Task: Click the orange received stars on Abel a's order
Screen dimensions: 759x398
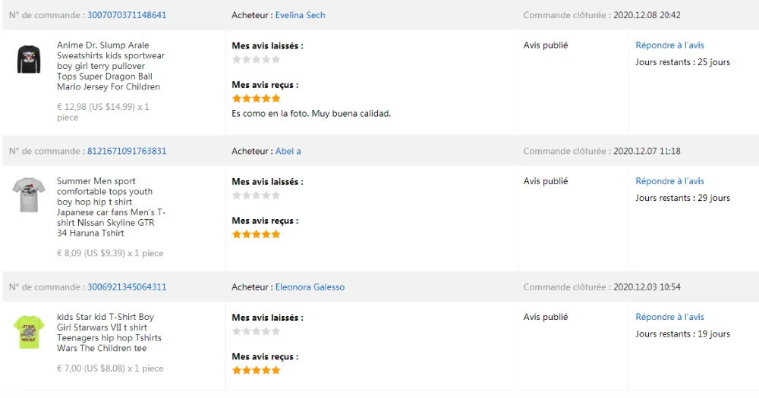Action: point(256,234)
